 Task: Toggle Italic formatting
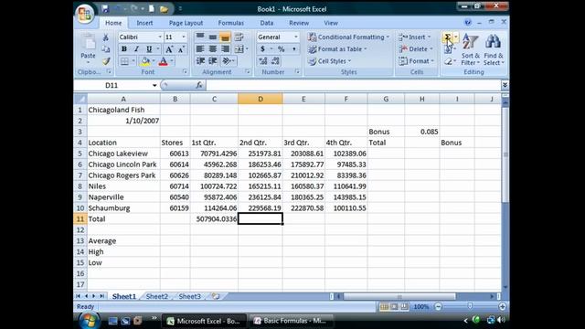pos(136,49)
